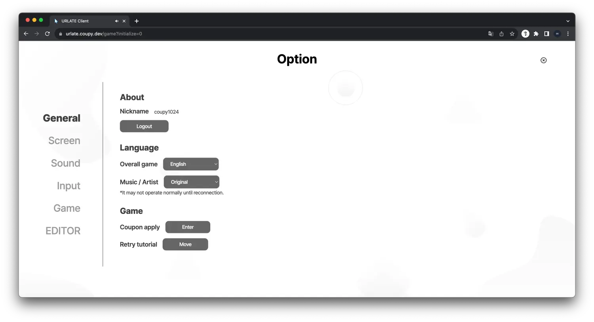Click the back navigation arrow
The height and width of the screenshot is (322, 594).
pos(26,34)
